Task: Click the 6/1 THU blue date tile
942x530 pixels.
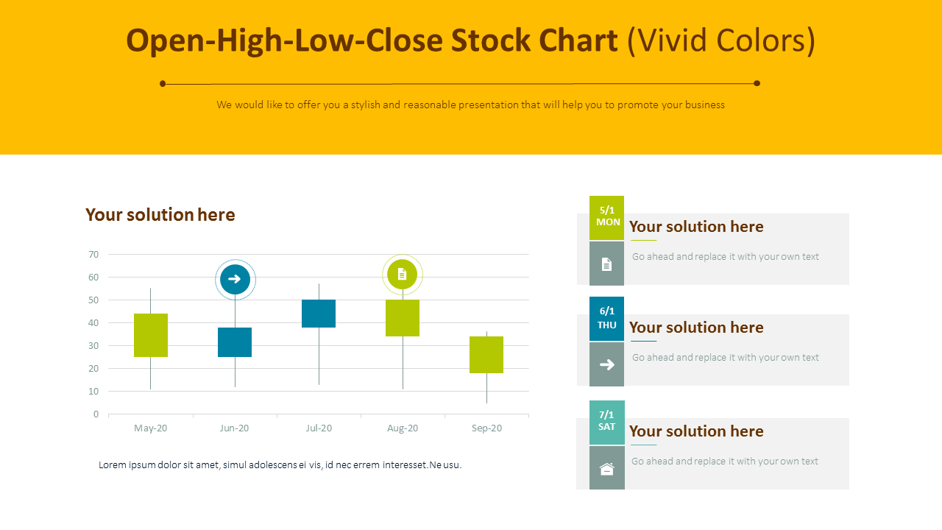Action: point(607,318)
